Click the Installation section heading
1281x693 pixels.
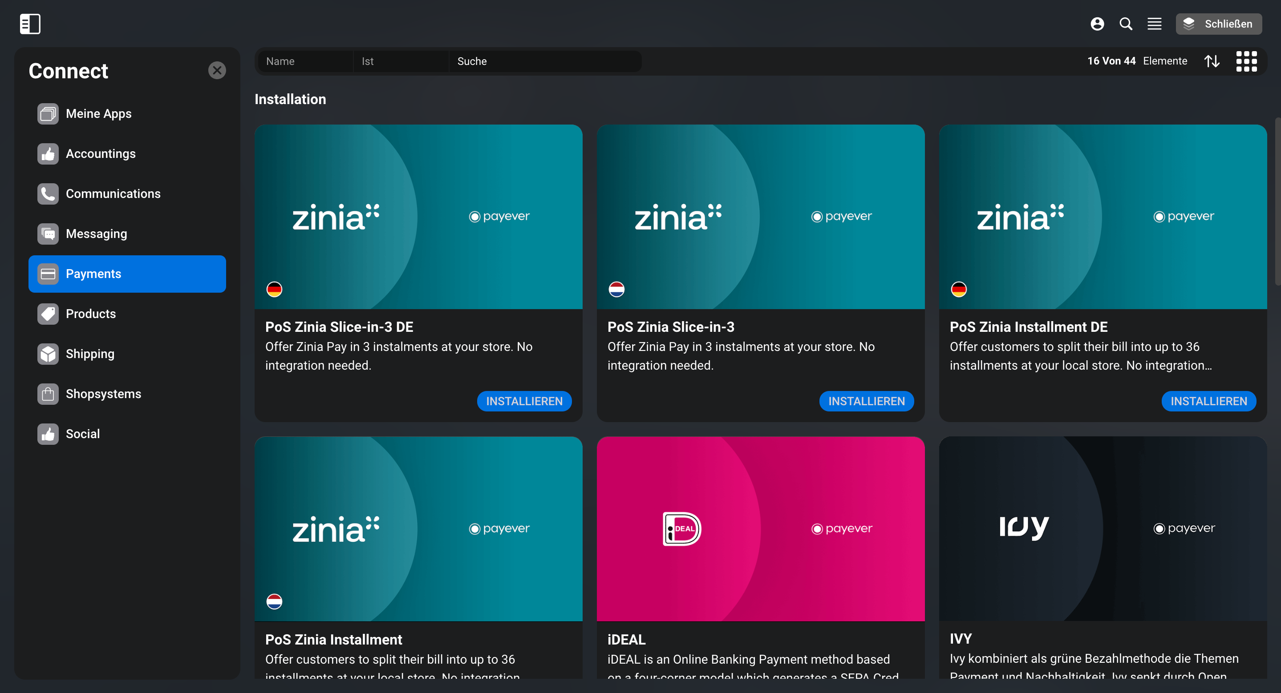[x=290, y=99]
